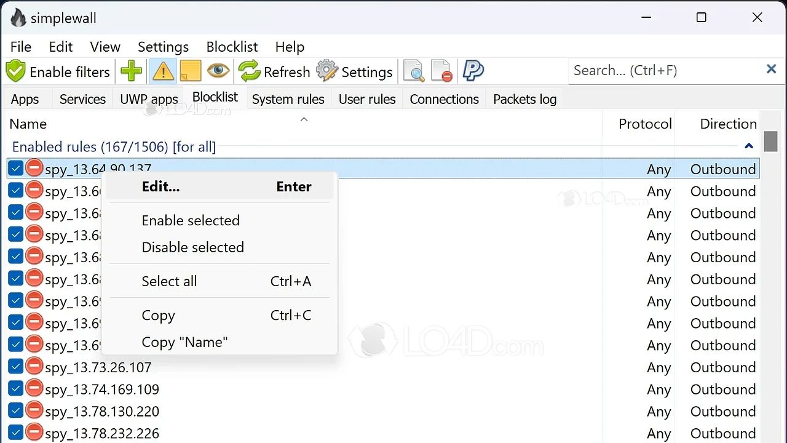Click block icon of spy_13.73.26.107
This screenshot has width=787, height=443.
[x=34, y=366]
